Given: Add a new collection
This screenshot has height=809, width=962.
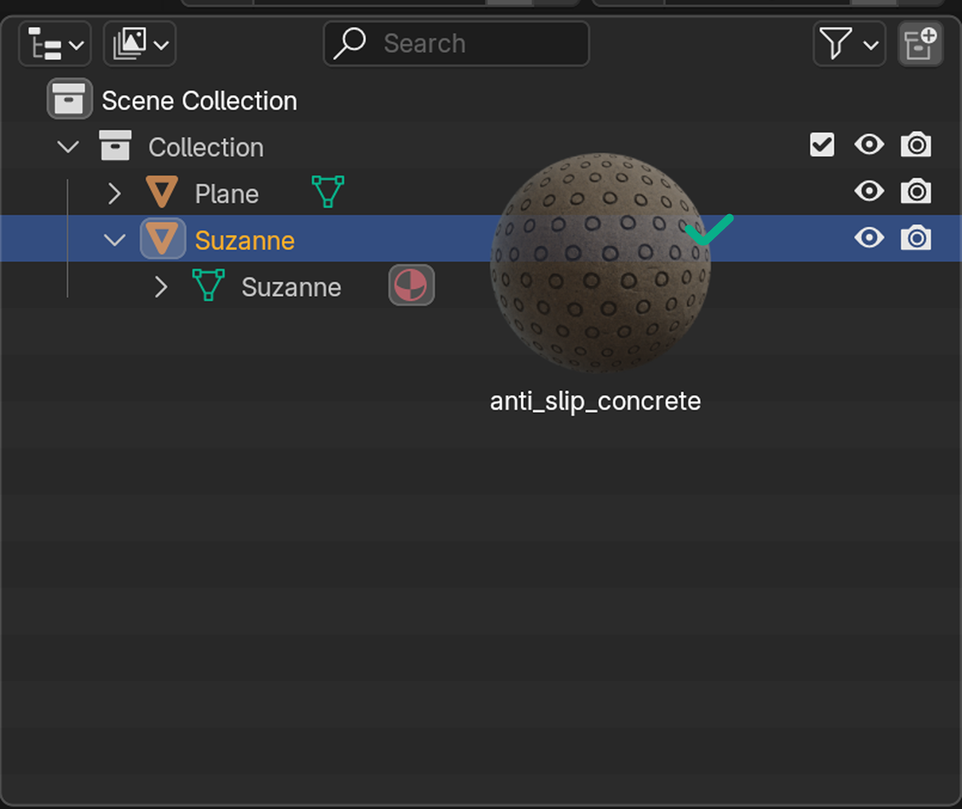Looking at the screenshot, I should pos(920,44).
